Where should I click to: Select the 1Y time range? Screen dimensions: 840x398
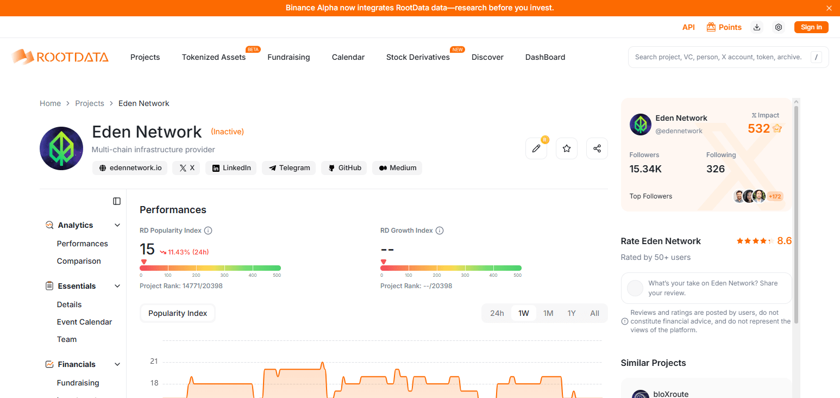572,313
